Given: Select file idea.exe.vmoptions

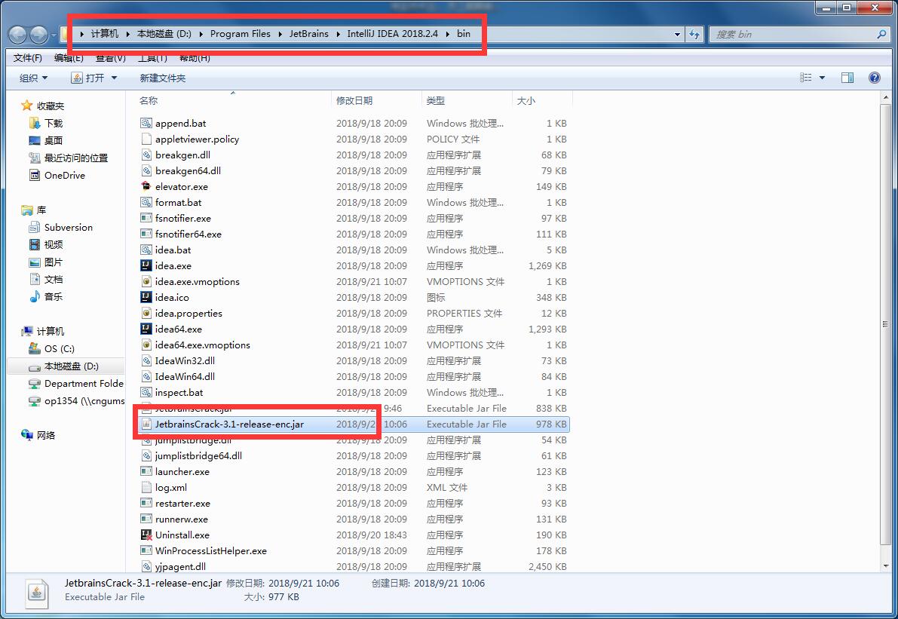Looking at the screenshot, I should [197, 281].
